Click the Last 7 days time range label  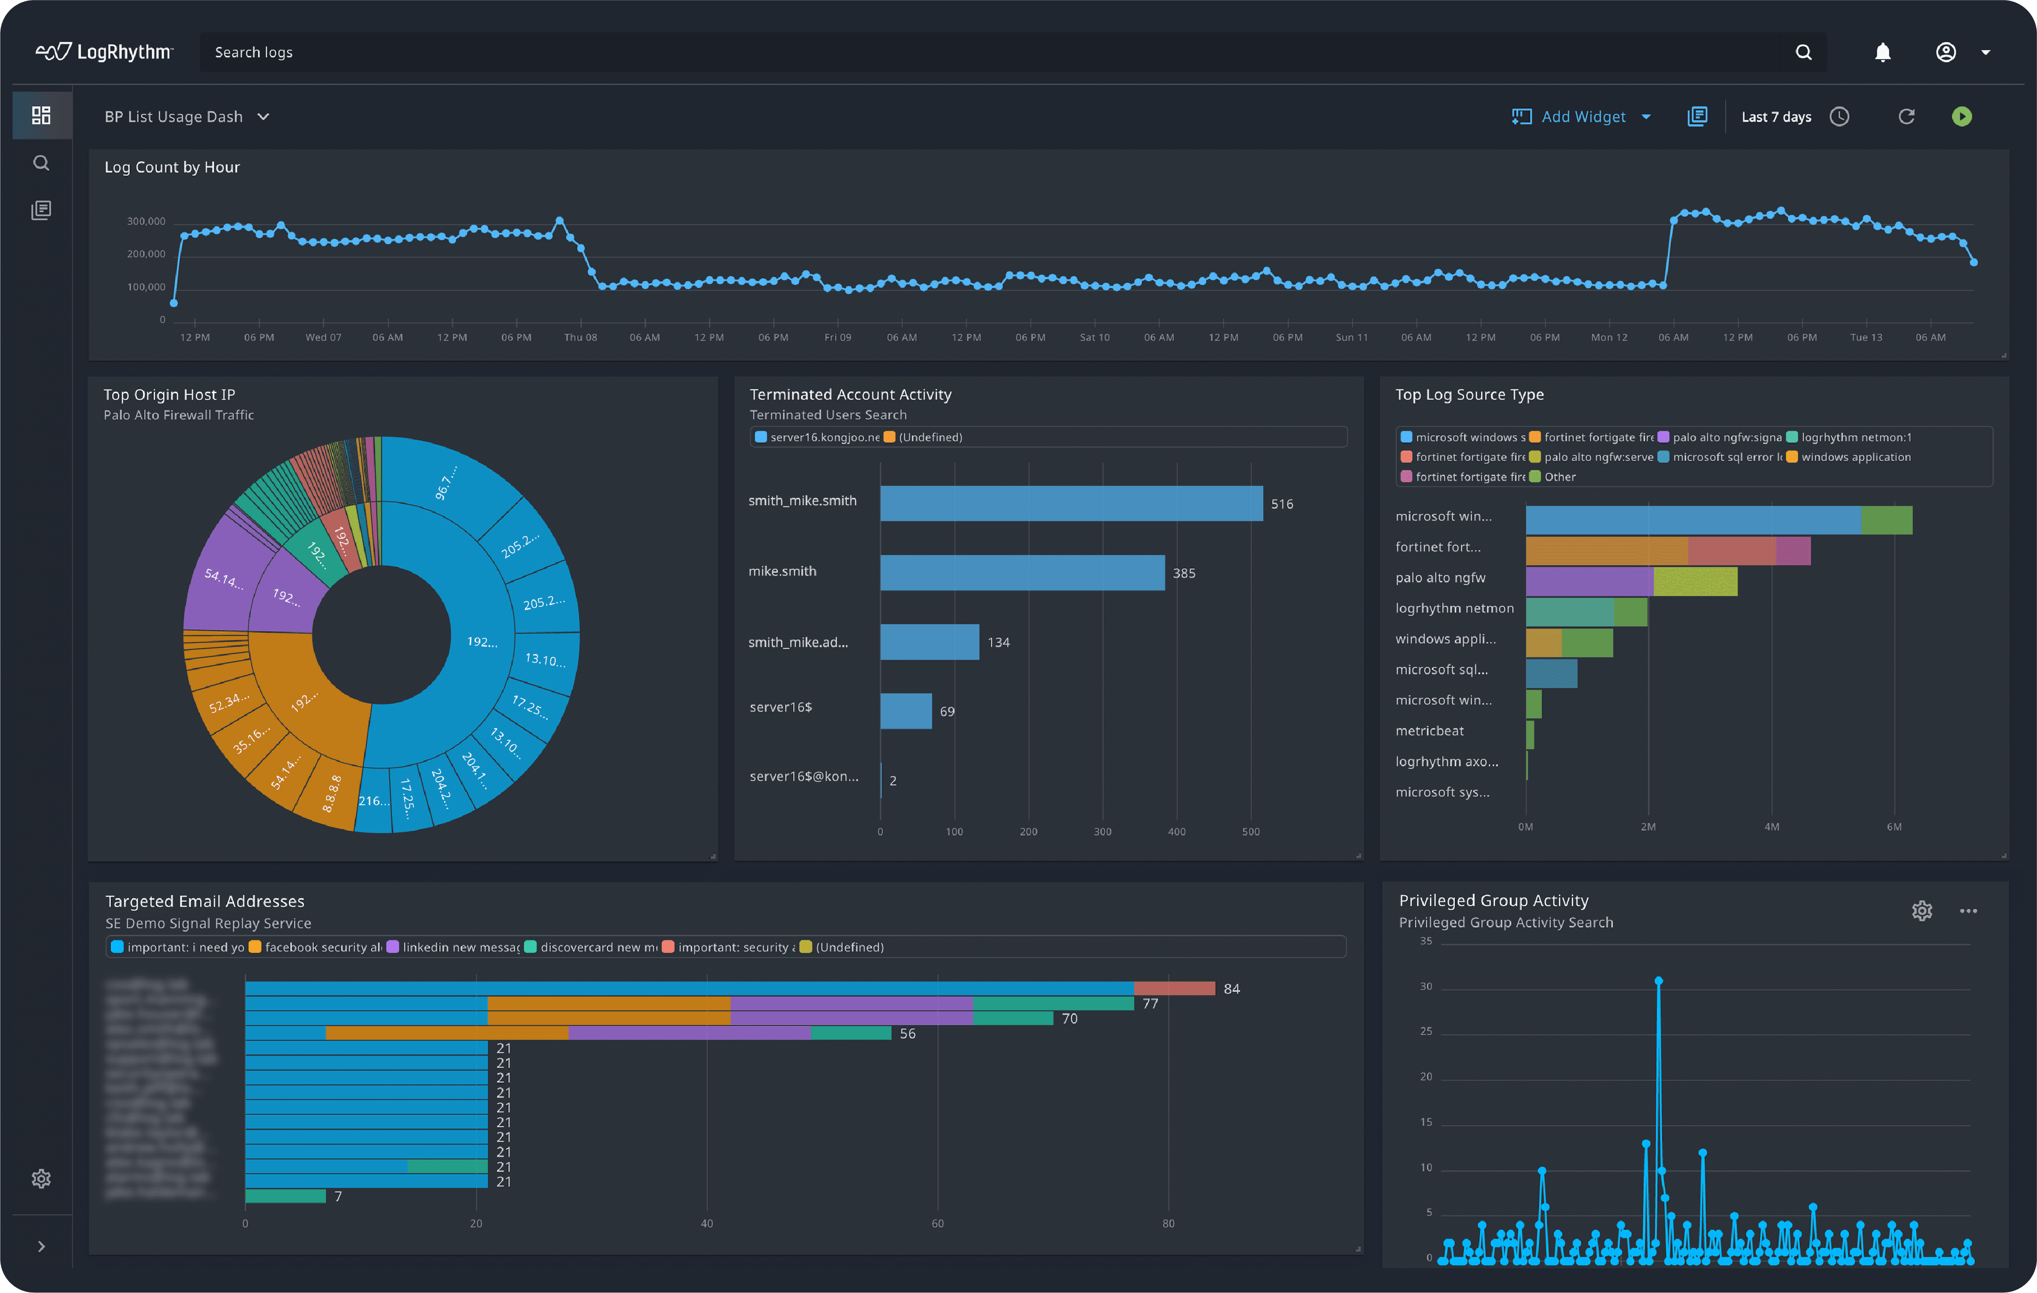coord(1776,116)
